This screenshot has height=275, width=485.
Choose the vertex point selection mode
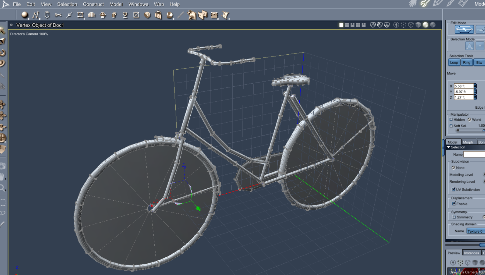click(x=480, y=46)
